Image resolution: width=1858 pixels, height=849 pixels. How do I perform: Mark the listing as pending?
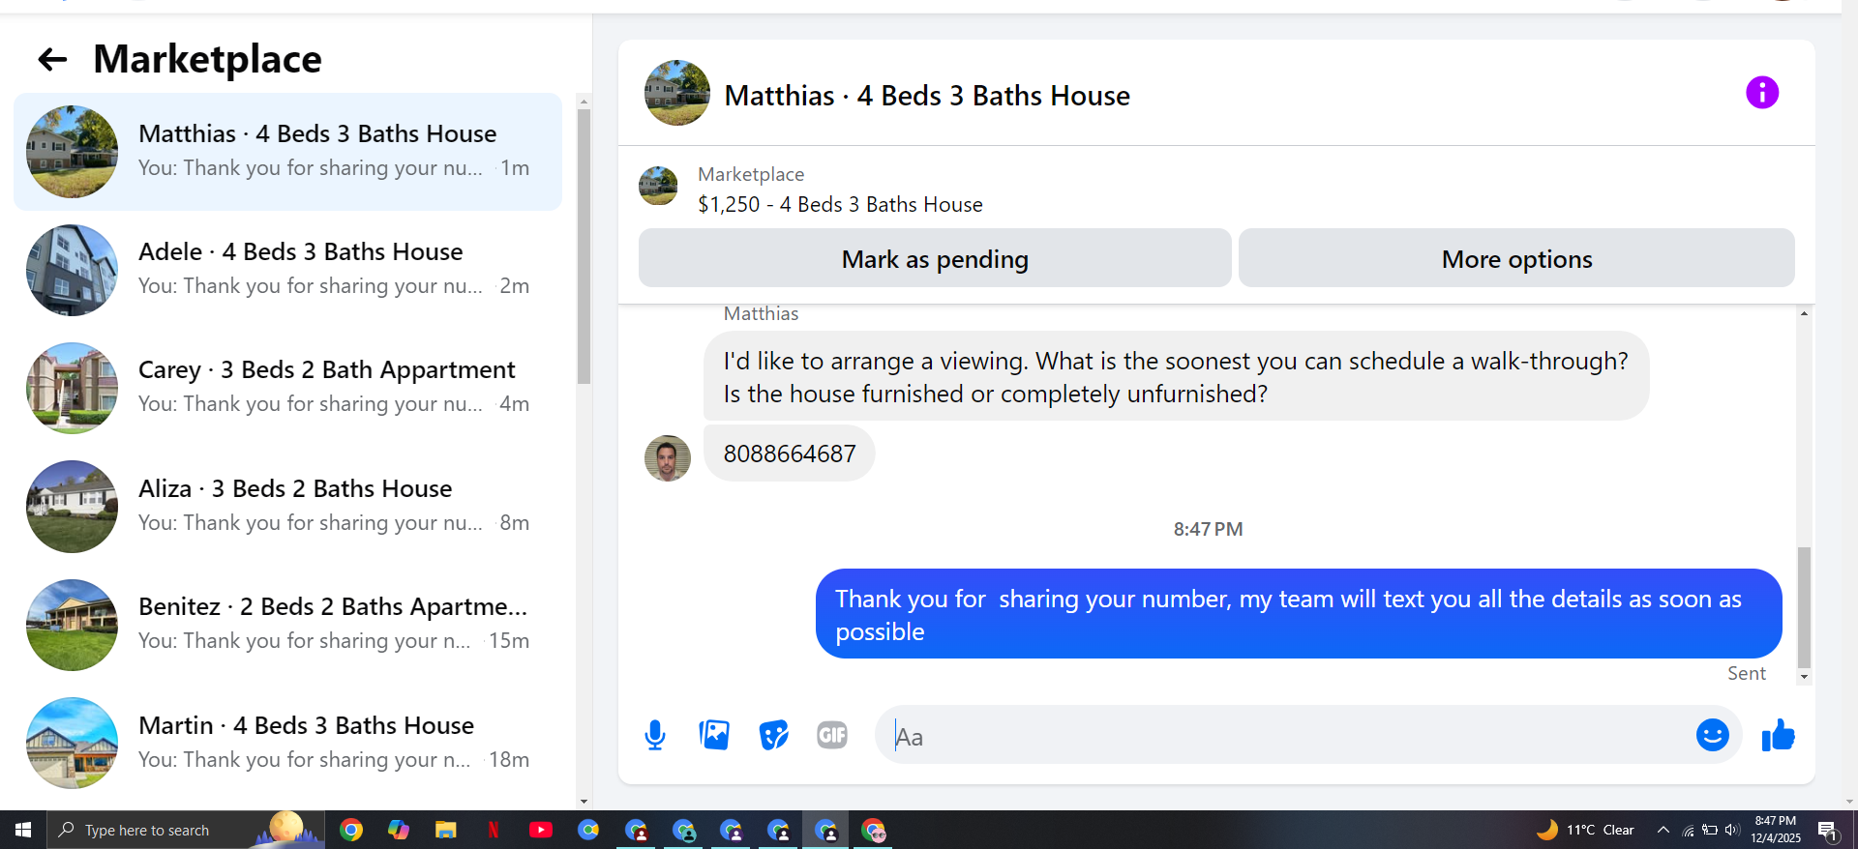pos(935,258)
